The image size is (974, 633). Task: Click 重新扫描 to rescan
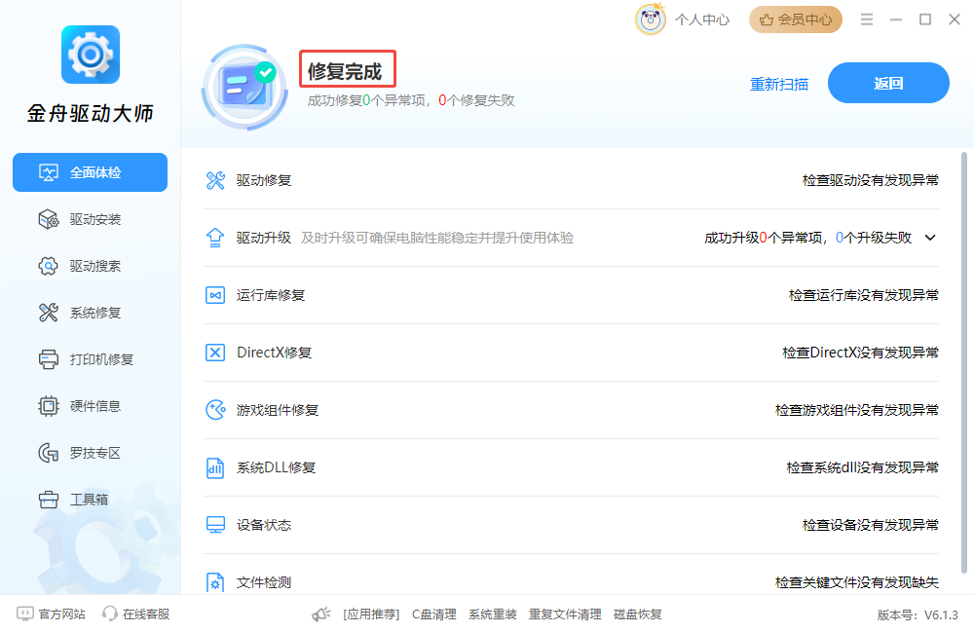point(779,84)
